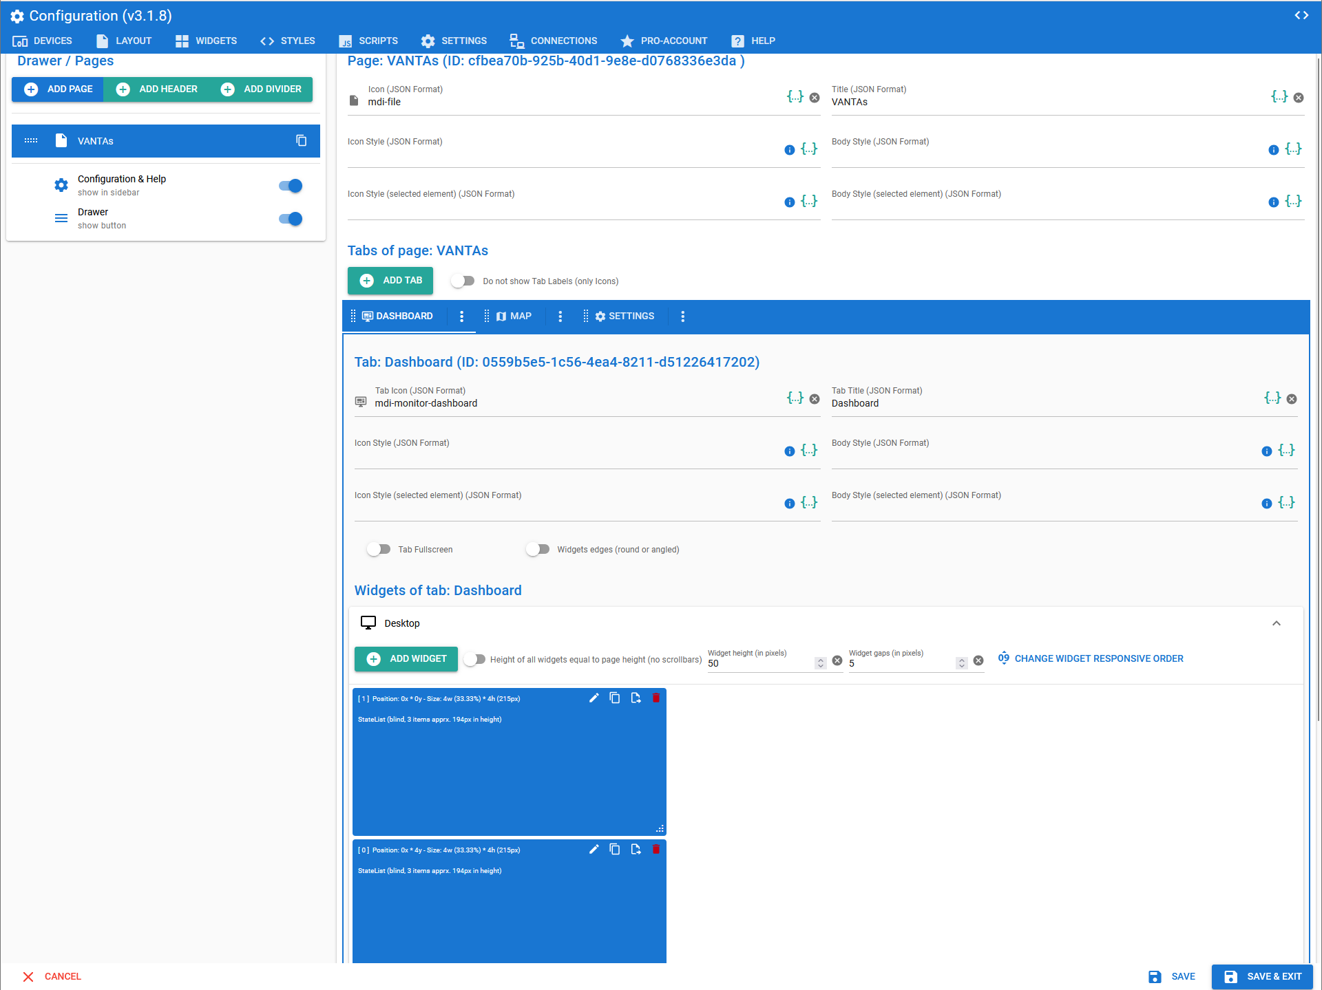Image resolution: width=1322 pixels, height=990 pixels.
Task: Open the JSON editor for the Tab Title field
Action: 1273,398
